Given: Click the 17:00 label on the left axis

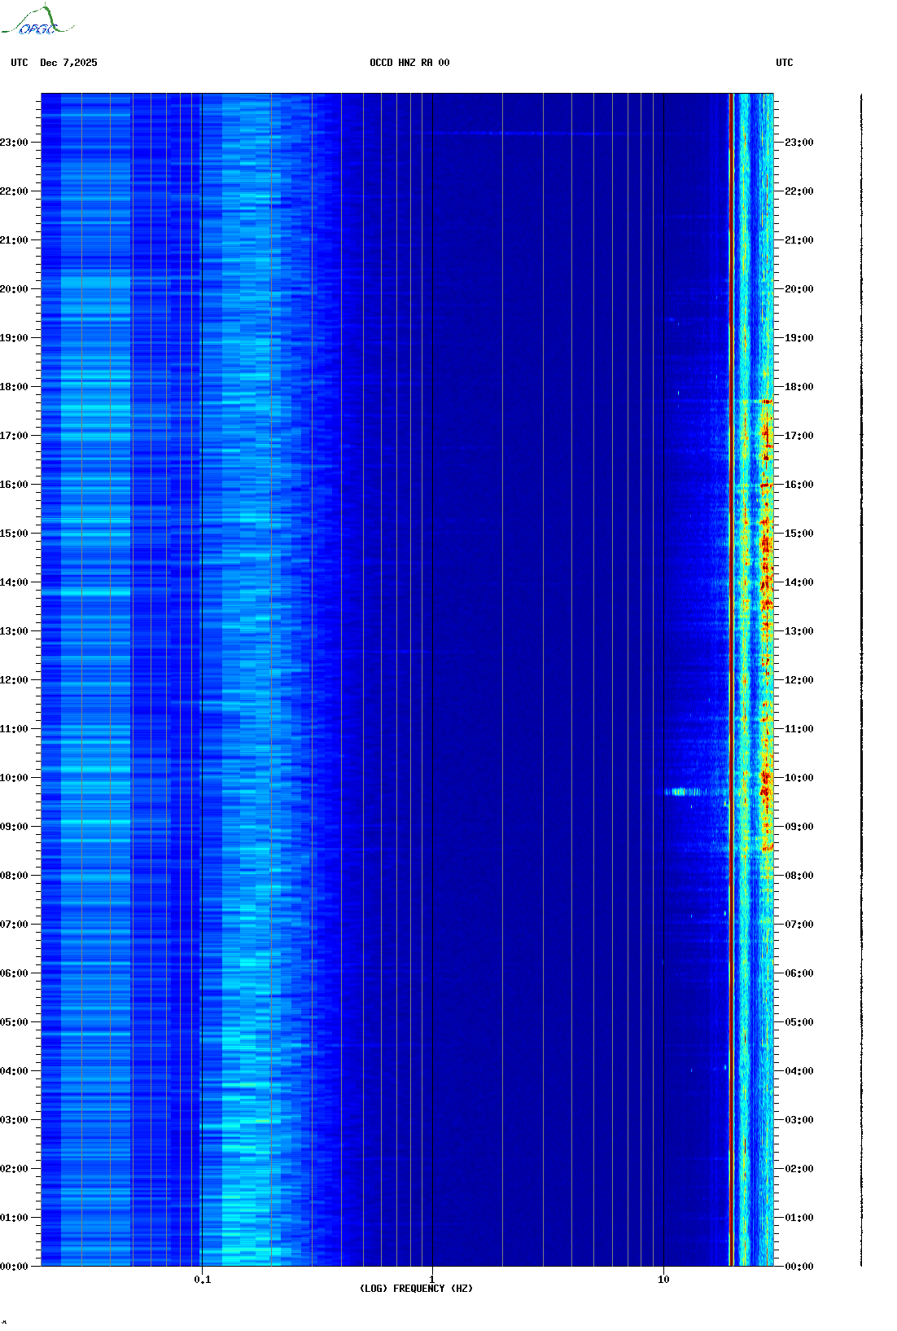Looking at the screenshot, I should [14, 436].
